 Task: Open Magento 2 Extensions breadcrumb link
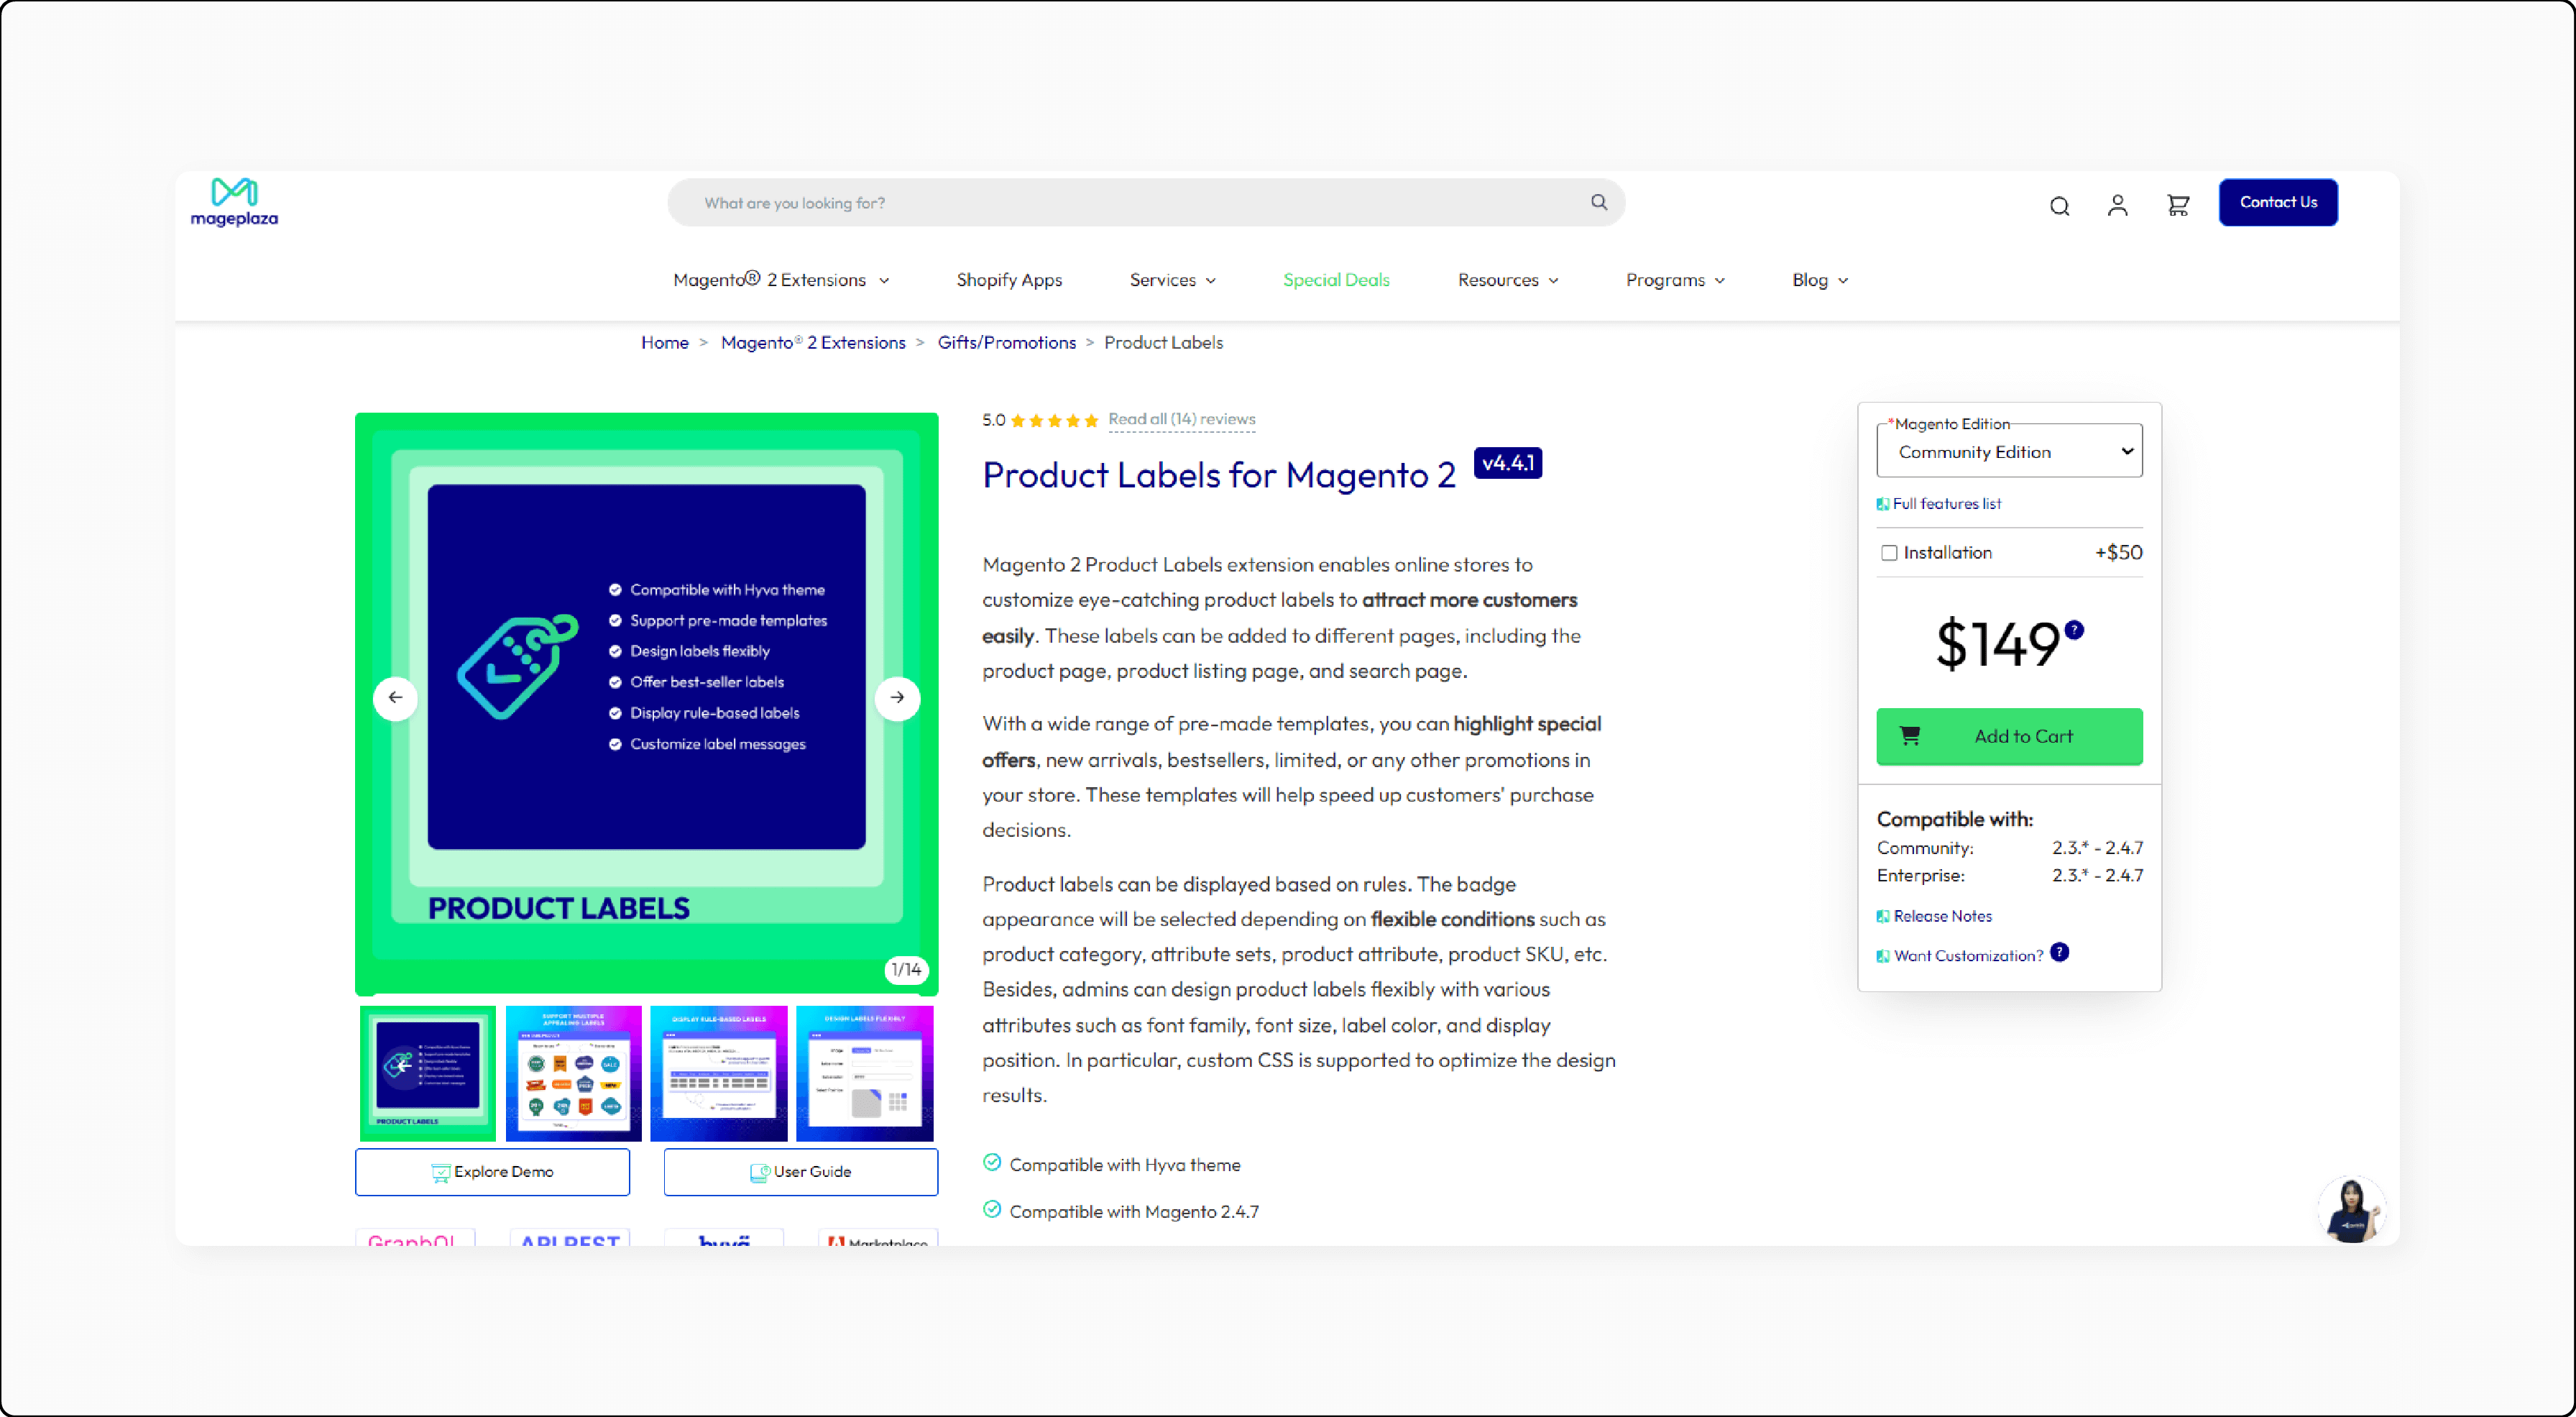click(813, 342)
